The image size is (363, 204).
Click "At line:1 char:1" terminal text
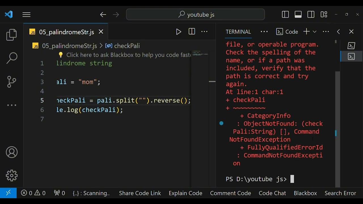point(254,92)
